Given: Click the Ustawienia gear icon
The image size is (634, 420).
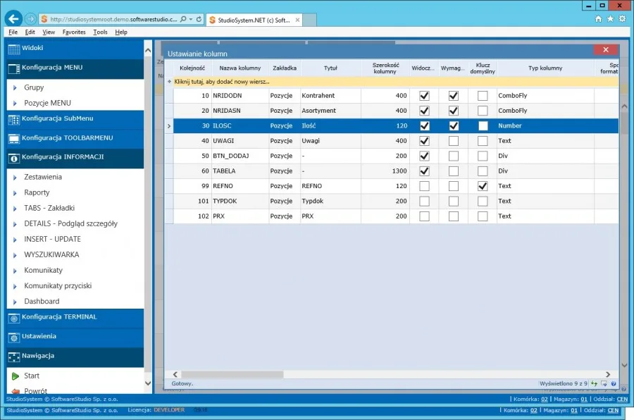Looking at the screenshot, I should [x=14, y=338].
